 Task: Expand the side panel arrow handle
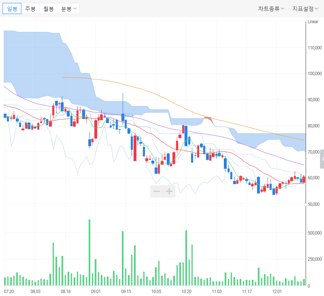[322, 159]
